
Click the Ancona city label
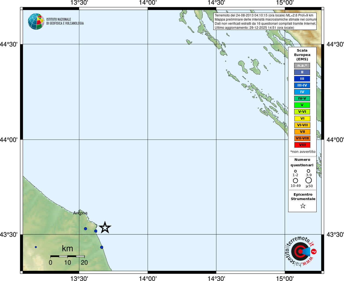(80, 213)
